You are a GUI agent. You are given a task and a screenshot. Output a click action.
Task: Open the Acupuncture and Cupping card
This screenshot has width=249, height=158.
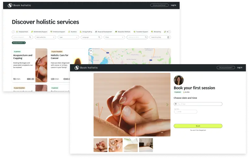[29, 65]
